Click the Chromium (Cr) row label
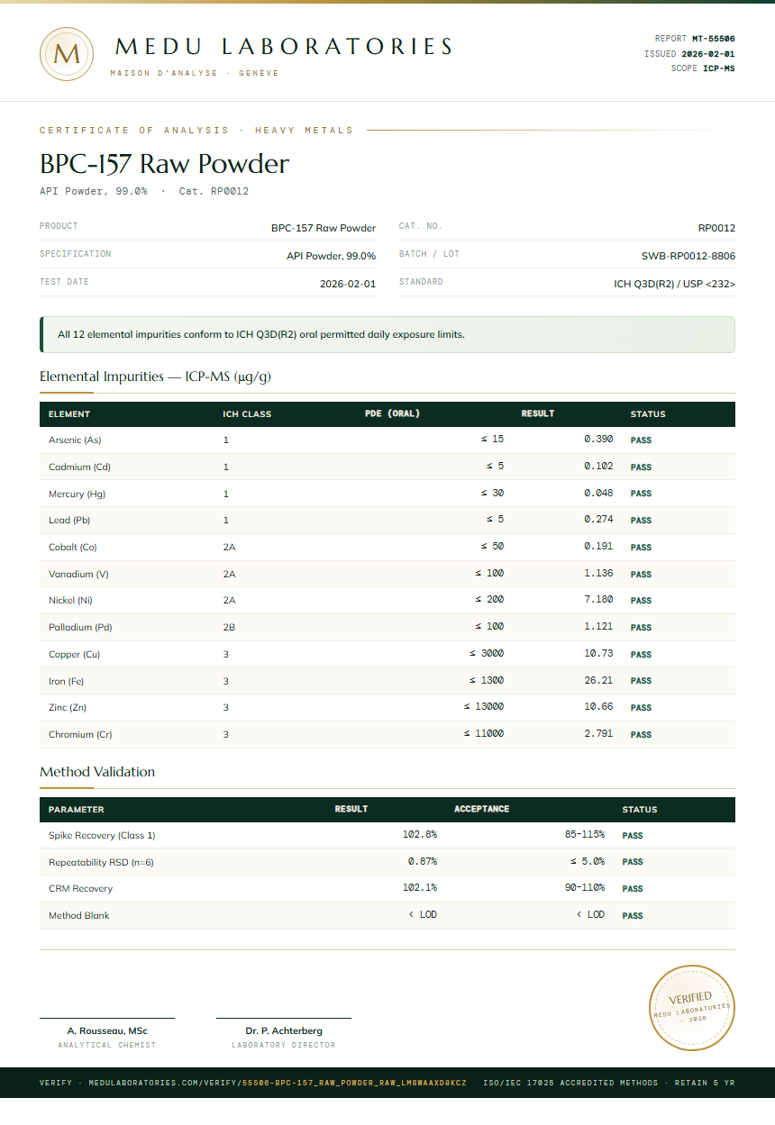This screenshot has width=775, height=1125. 80,734
